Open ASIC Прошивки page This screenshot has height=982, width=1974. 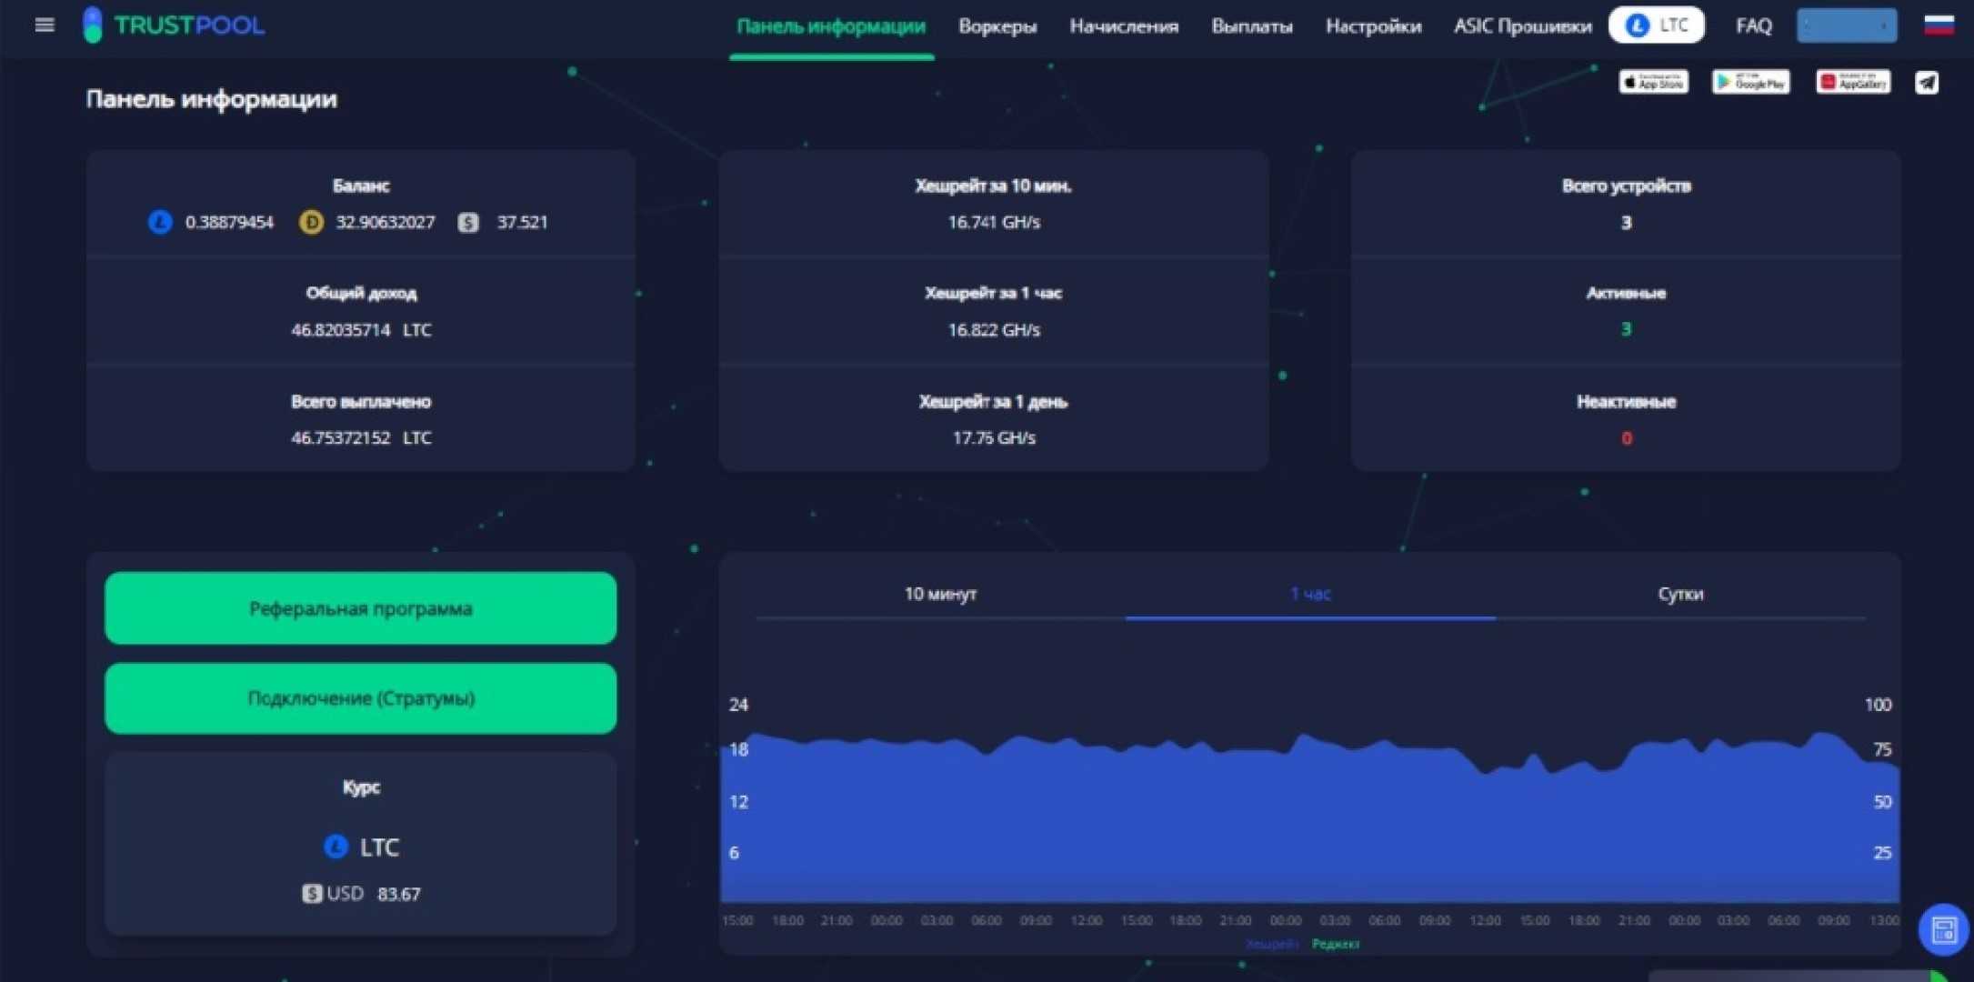click(x=1523, y=26)
